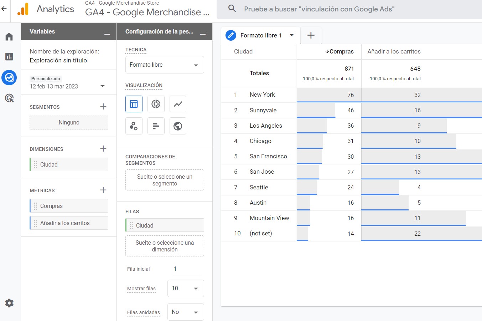Click the Compras total value 871

pos(349,68)
